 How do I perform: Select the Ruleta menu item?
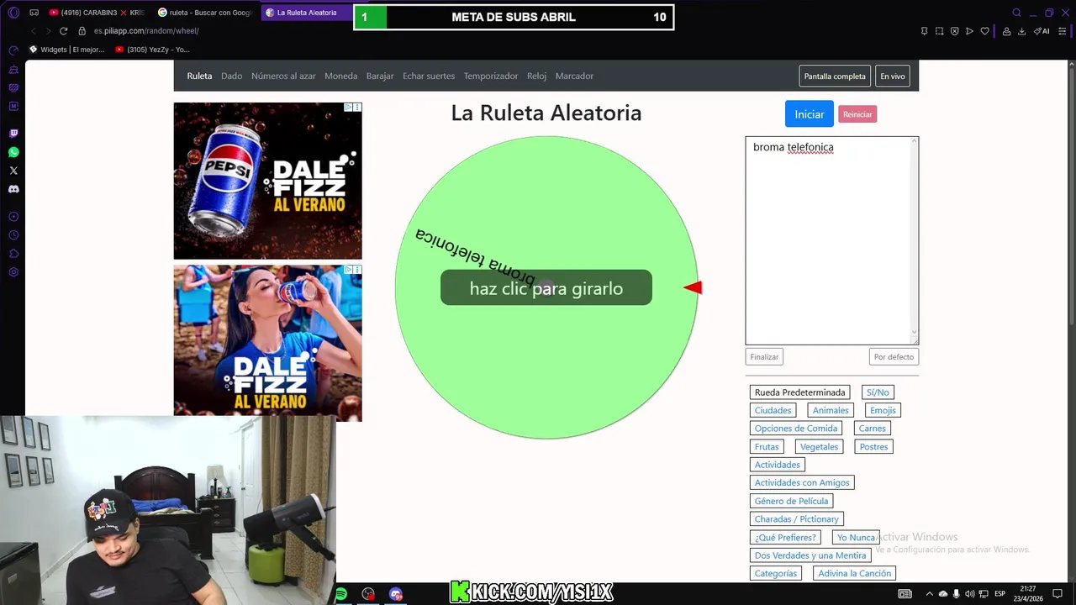pos(199,76)
